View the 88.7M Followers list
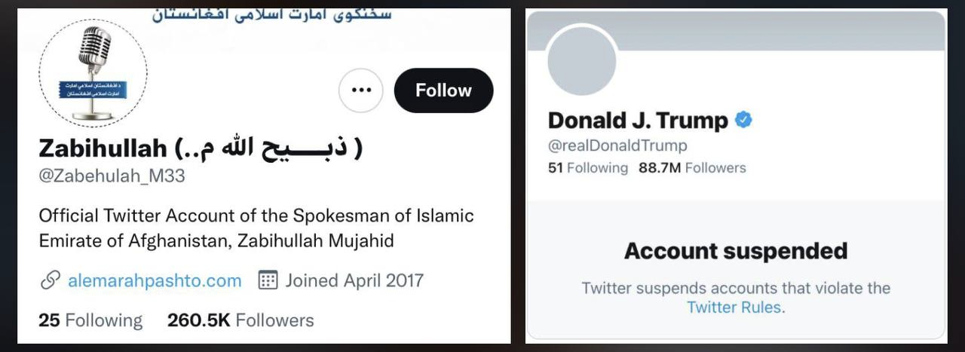The image size is (965, 352). (692, 167)
